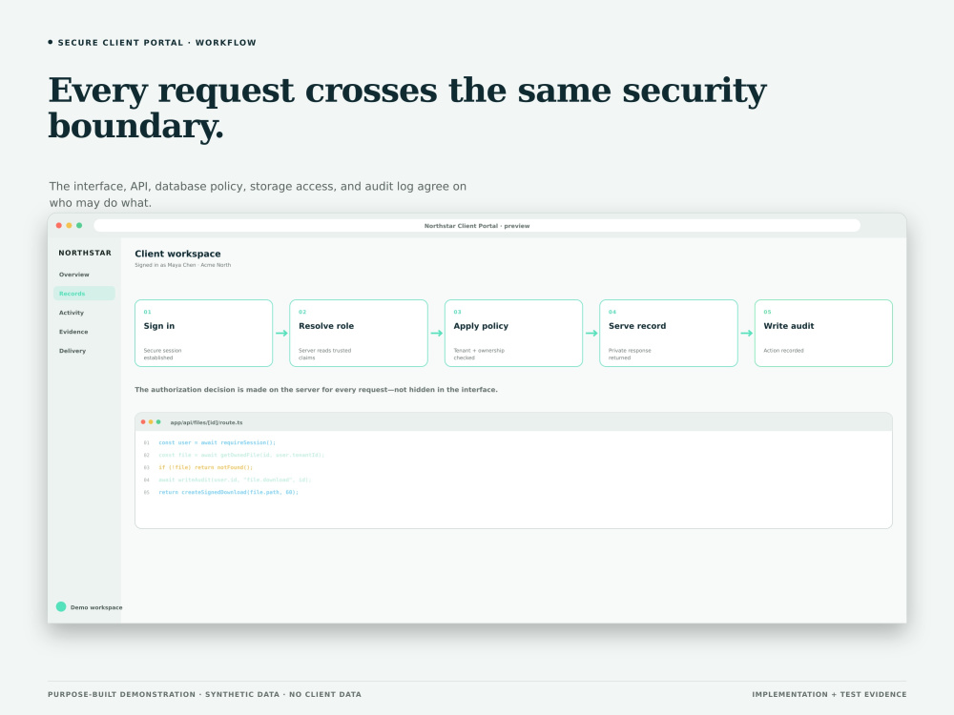Minimize the browser window yellow dot
Screen dimensions: 954x715
70,226
